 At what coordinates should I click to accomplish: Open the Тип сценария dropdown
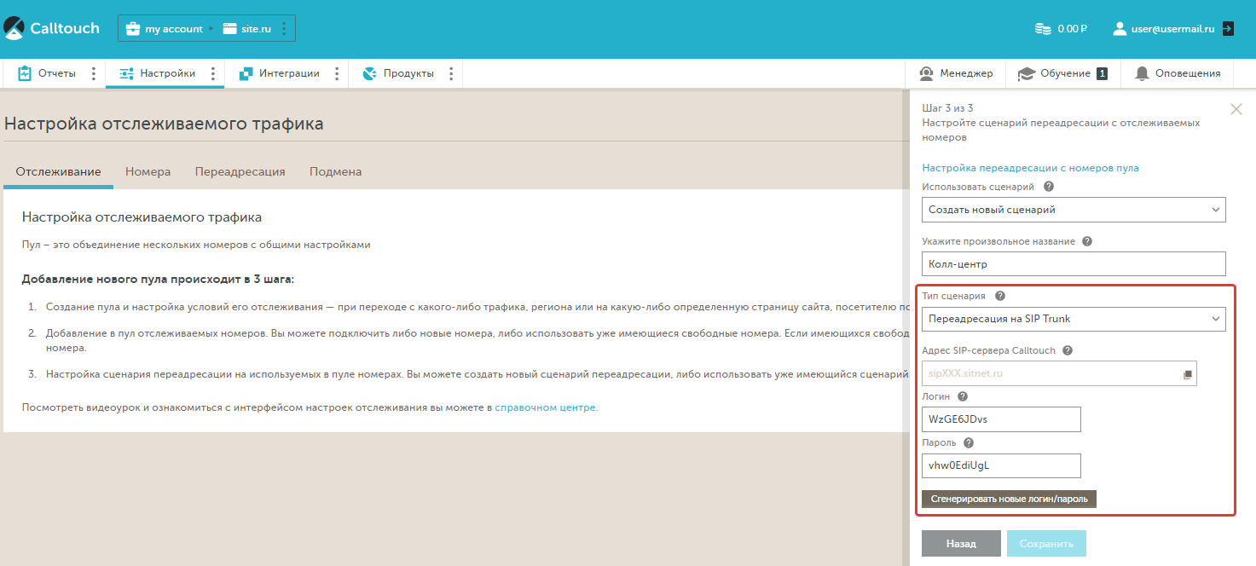pyautogui.click(x=1074, y=319)
